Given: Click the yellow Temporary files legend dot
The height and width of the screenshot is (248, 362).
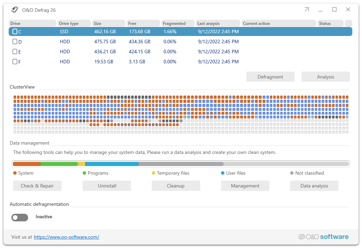Looking at the screenshot, I should [153, 173].
